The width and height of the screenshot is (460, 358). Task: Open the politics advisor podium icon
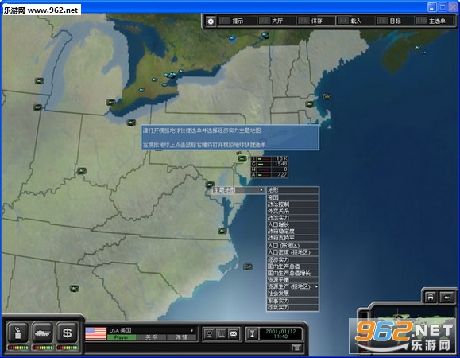17,333
